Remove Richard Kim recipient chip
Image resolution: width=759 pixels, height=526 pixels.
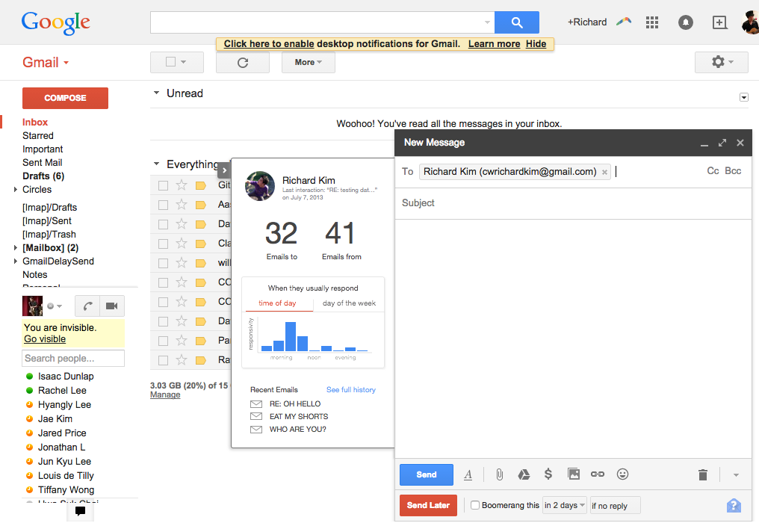(604, 172)
